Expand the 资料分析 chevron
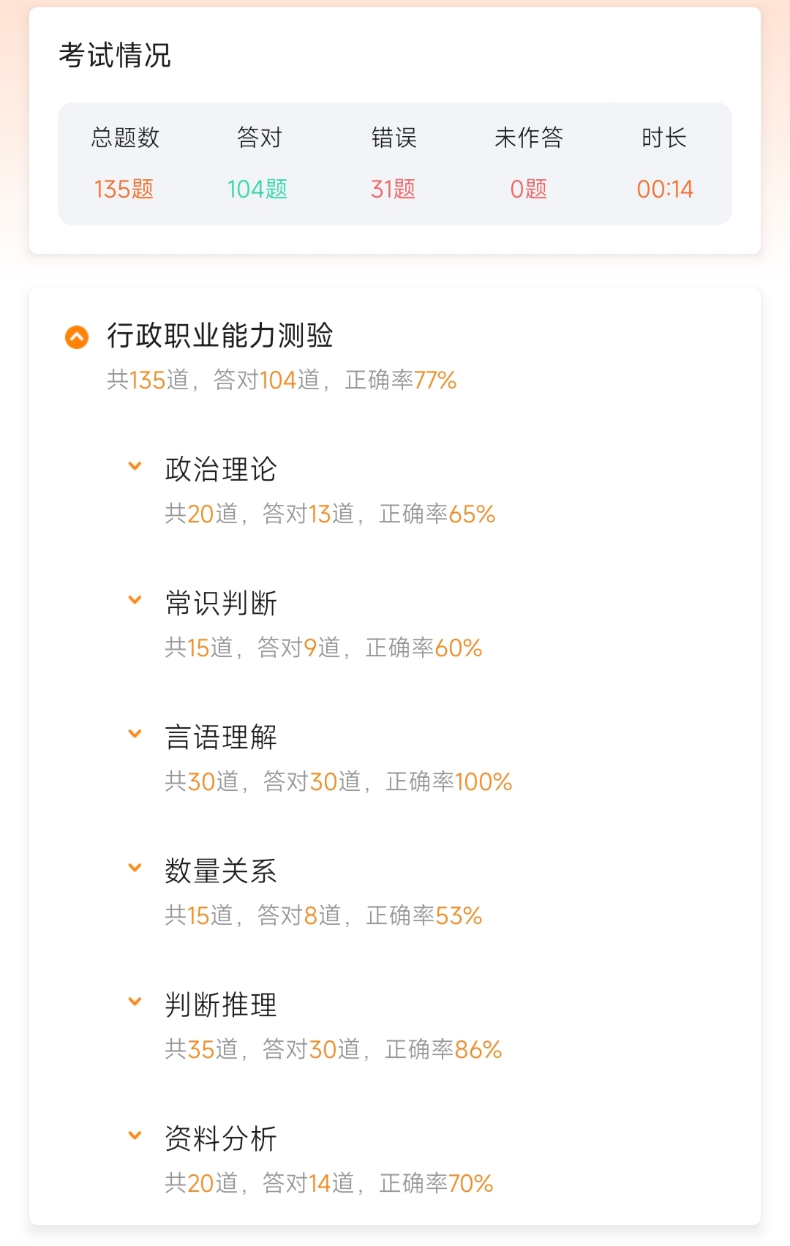 [135, 1136]
